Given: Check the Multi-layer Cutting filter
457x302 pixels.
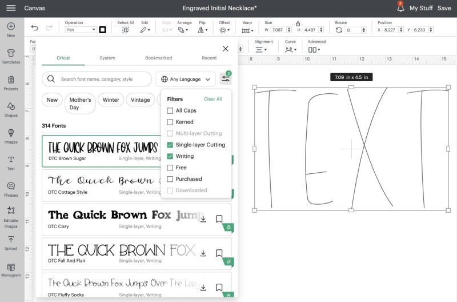Looking at the screenshot, I should coord(170,133).
